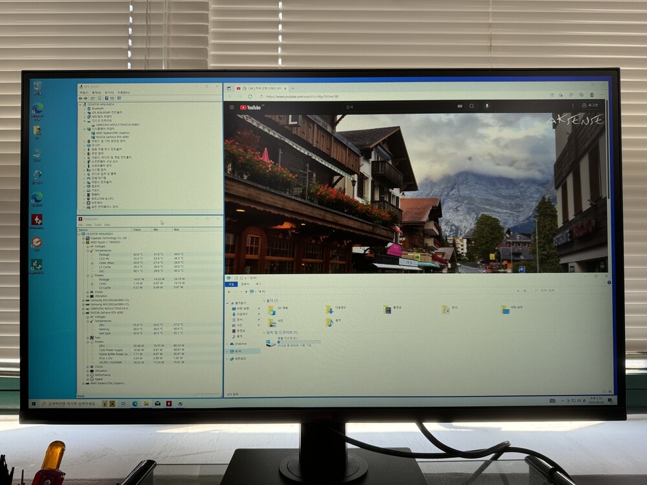Viewport: 647px width, 485px height.
Task: Open the YouTube hamburger guide menu
Action: [232, 107]
